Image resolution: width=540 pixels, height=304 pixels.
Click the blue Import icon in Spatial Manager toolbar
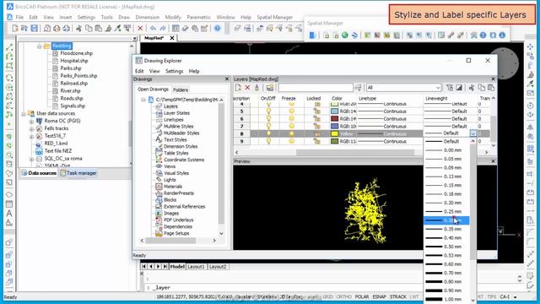(x=313, y=35)
